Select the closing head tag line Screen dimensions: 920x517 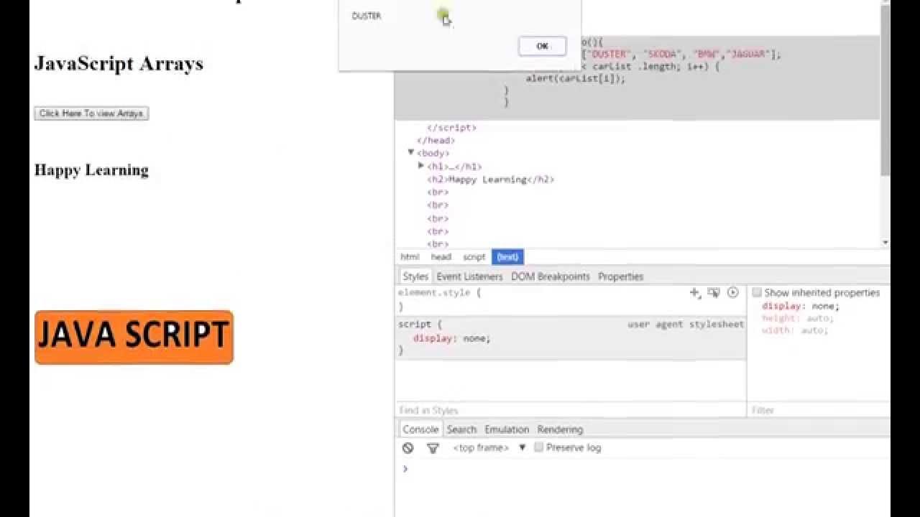tap(436, 140)
